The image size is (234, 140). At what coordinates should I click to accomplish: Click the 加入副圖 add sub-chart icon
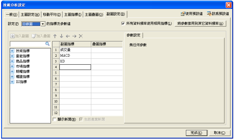19,36
